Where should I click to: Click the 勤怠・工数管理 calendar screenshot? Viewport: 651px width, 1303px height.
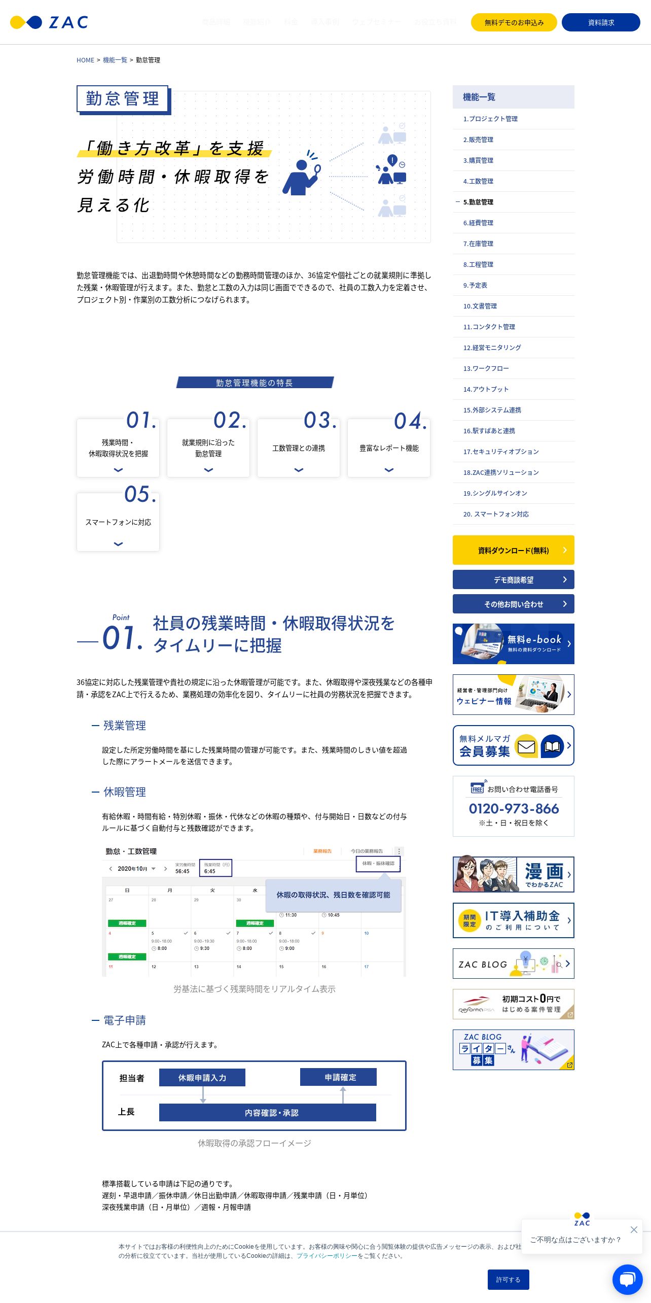click(254, 910)
